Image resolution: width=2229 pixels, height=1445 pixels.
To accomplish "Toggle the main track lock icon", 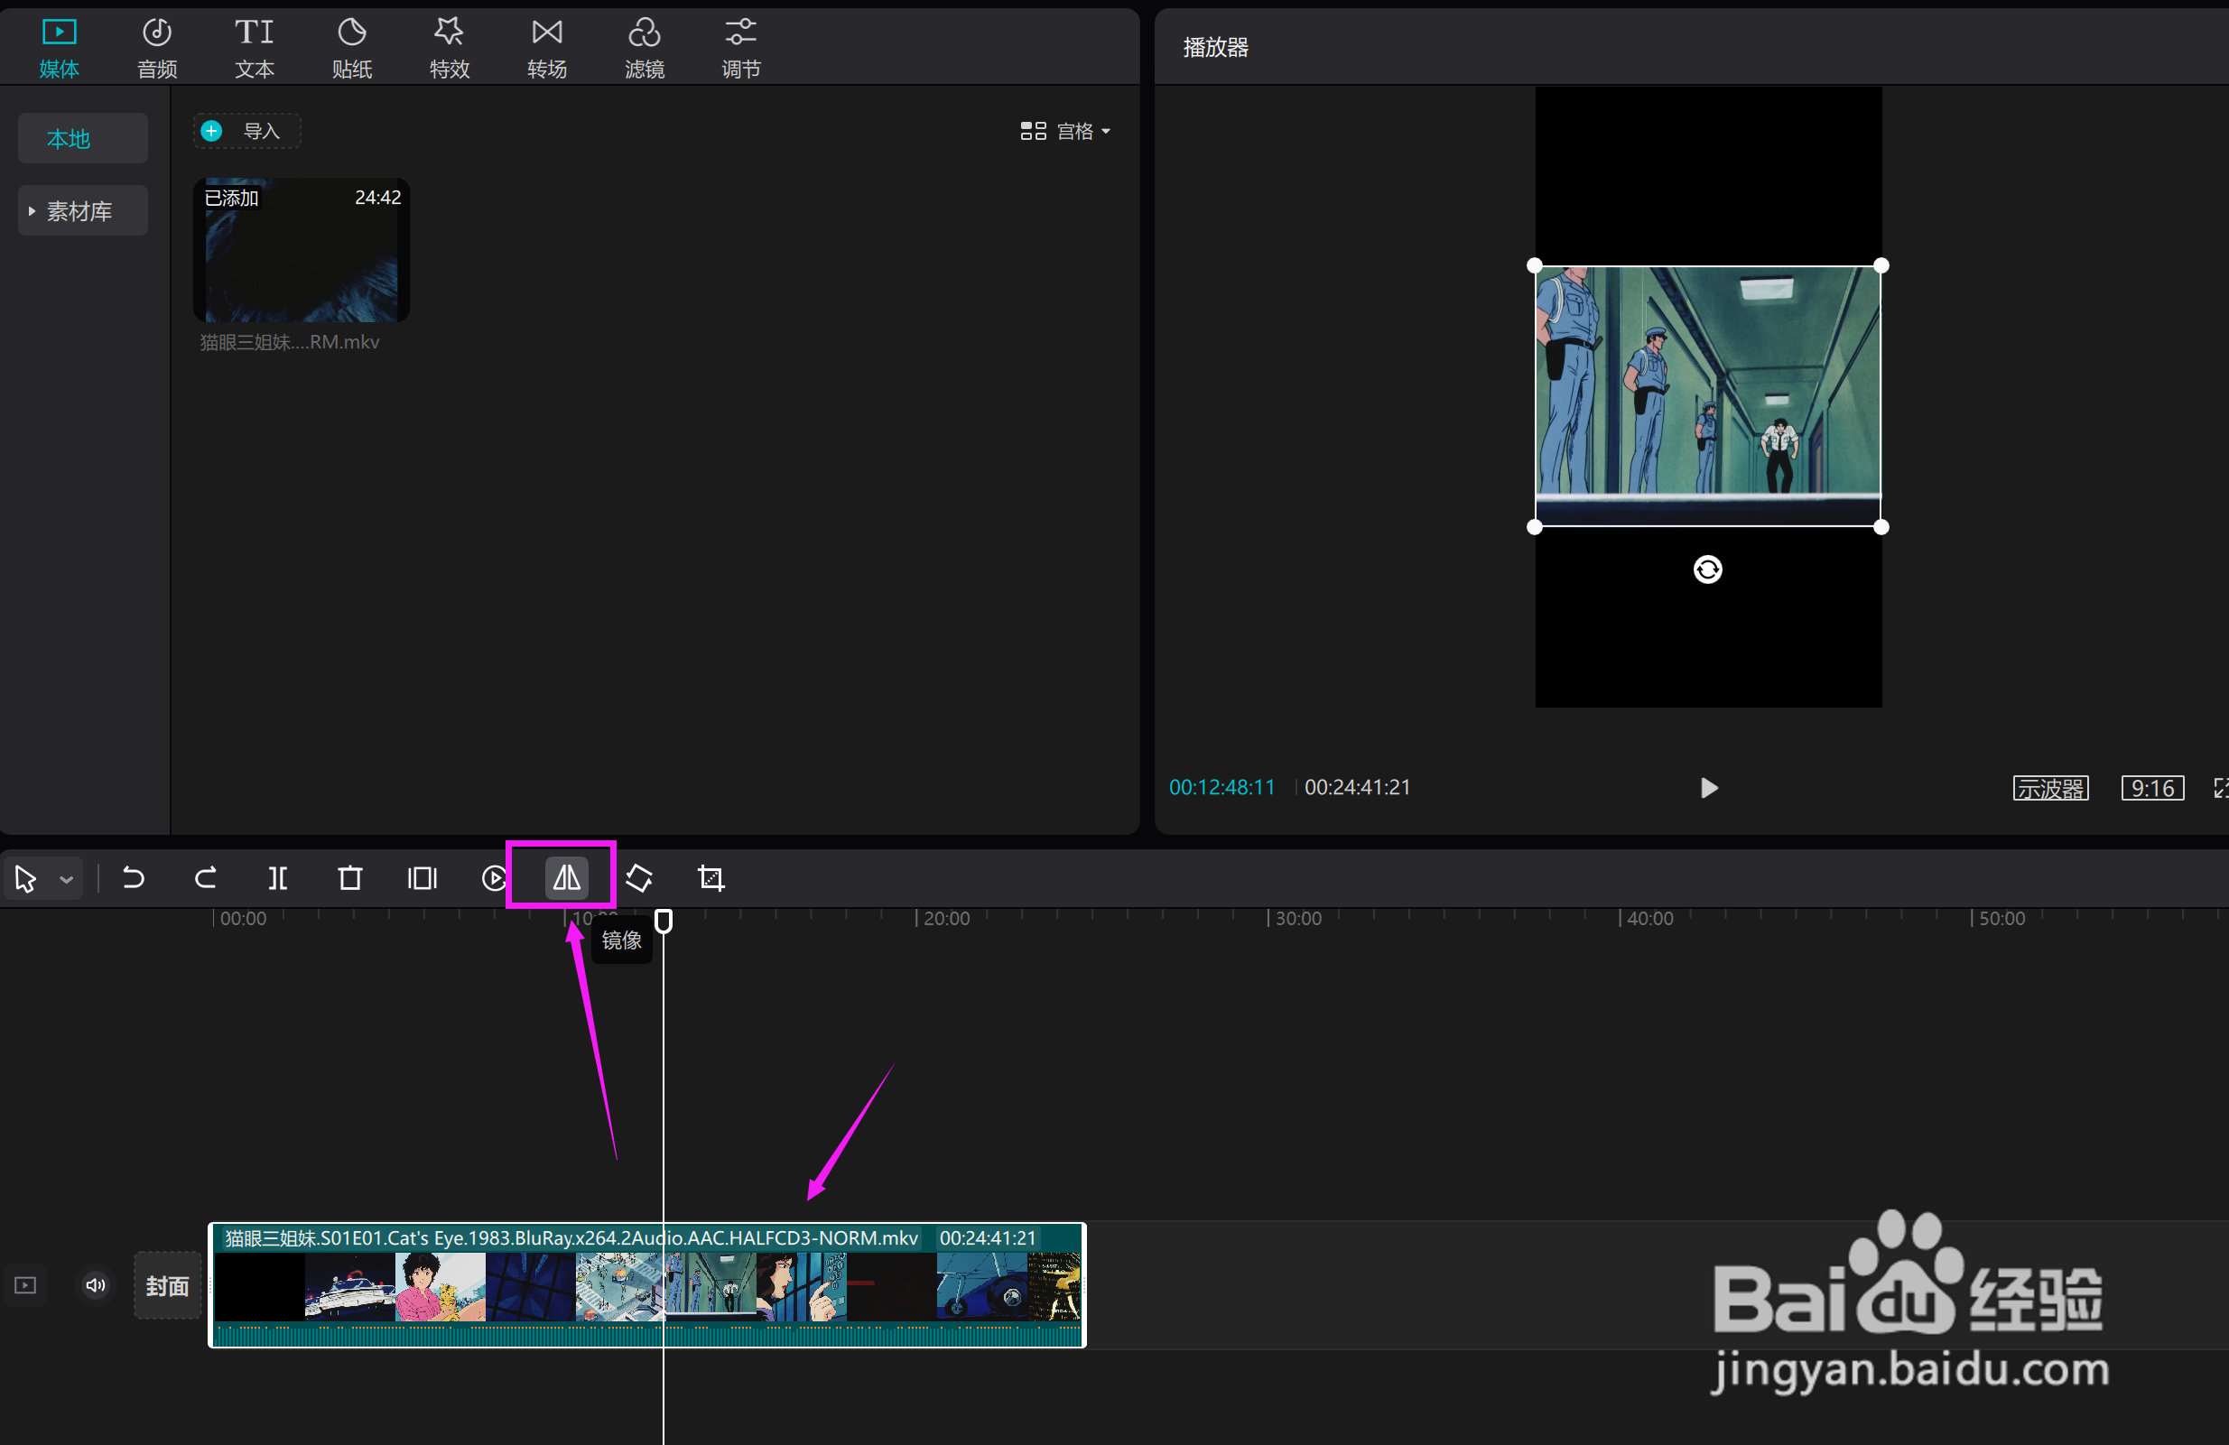I will point(25,1285).
